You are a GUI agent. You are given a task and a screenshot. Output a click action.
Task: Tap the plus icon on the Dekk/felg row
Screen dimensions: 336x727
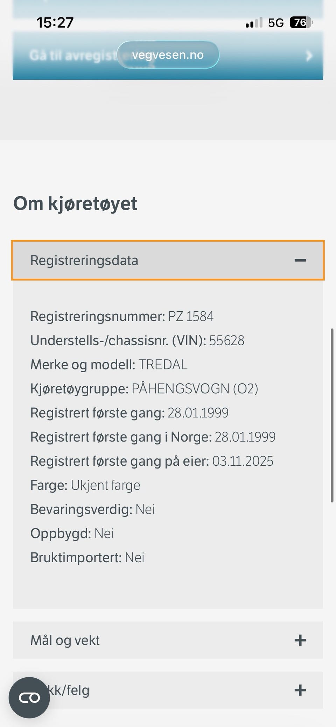tap(300, 690)
